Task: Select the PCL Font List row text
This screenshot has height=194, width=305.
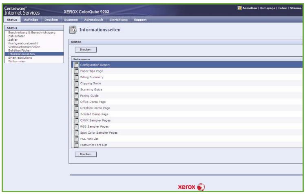Action: [89, 139]
